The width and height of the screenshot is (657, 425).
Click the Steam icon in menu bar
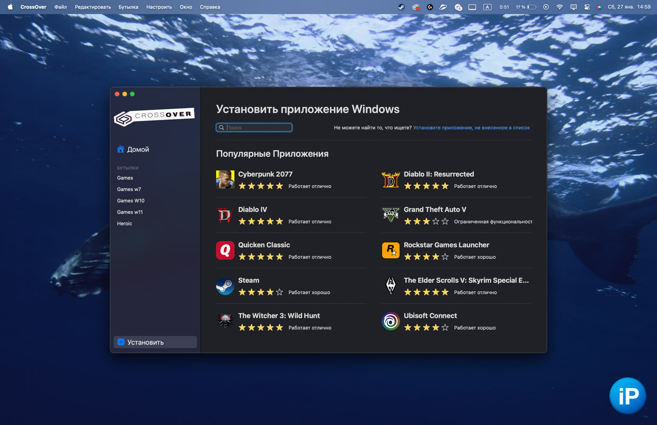click(x=401, y=7)
